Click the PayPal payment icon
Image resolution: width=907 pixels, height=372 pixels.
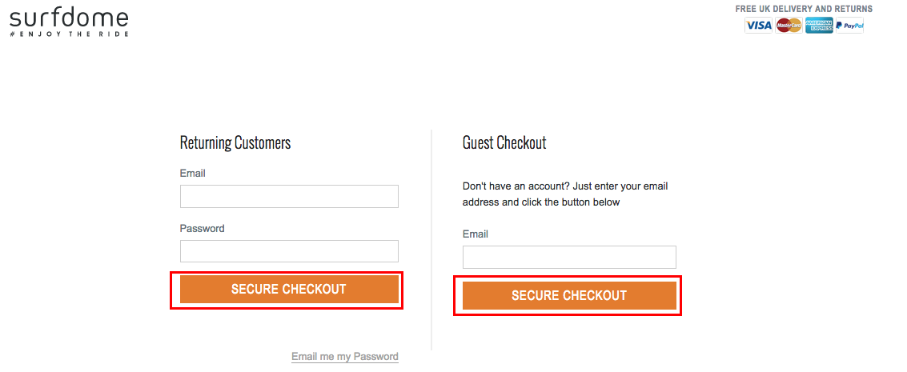click(x=849, y=25)
